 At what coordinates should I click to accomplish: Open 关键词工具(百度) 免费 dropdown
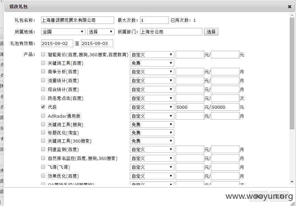point(152,63)
